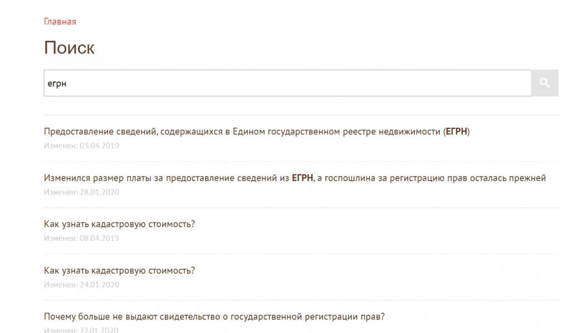
Task: Click the date Изменен: 27.01.2020
Action: [81, 330]
